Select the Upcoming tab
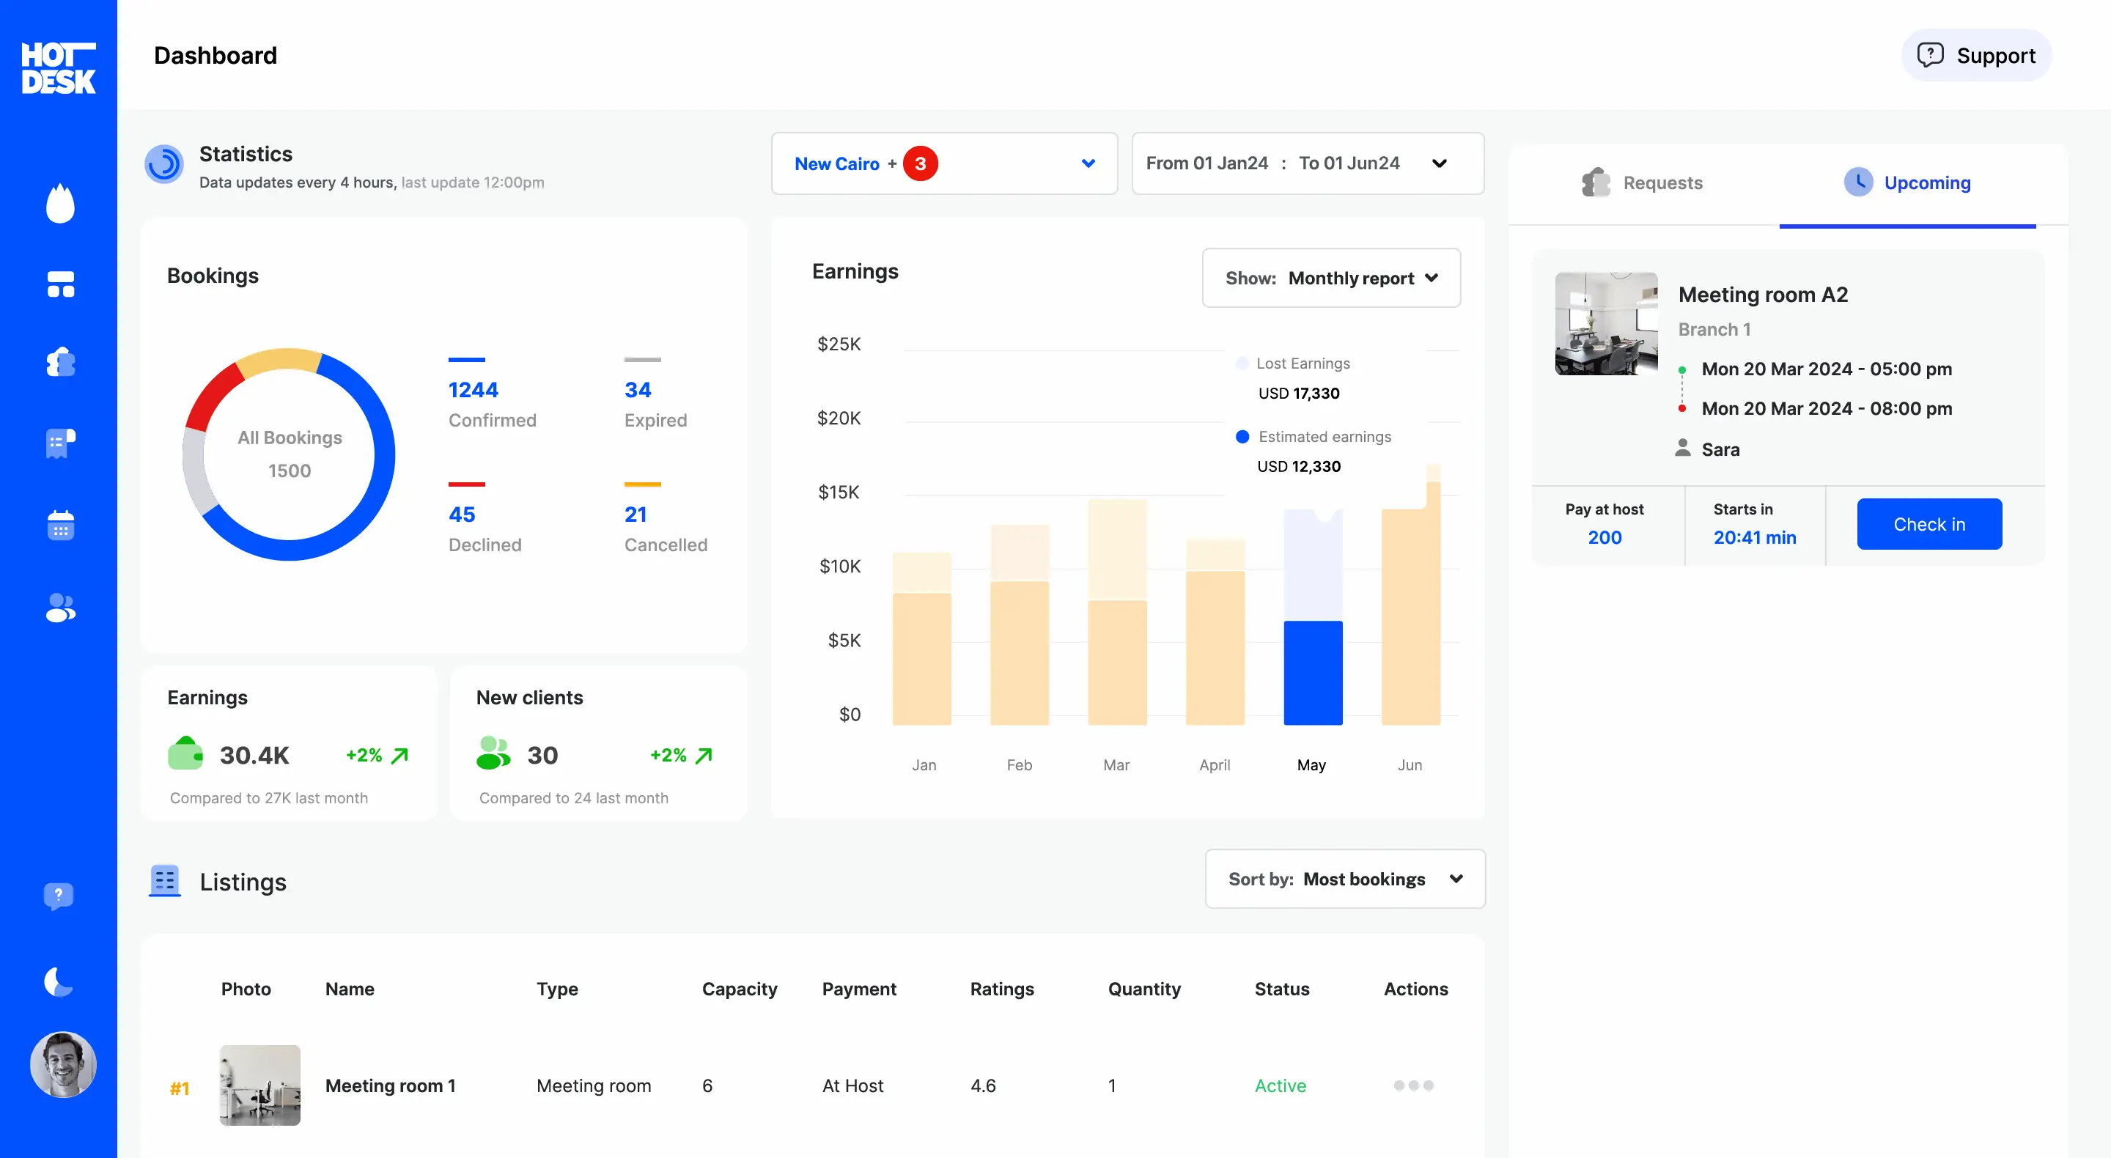 click(x=1907, y=182)
